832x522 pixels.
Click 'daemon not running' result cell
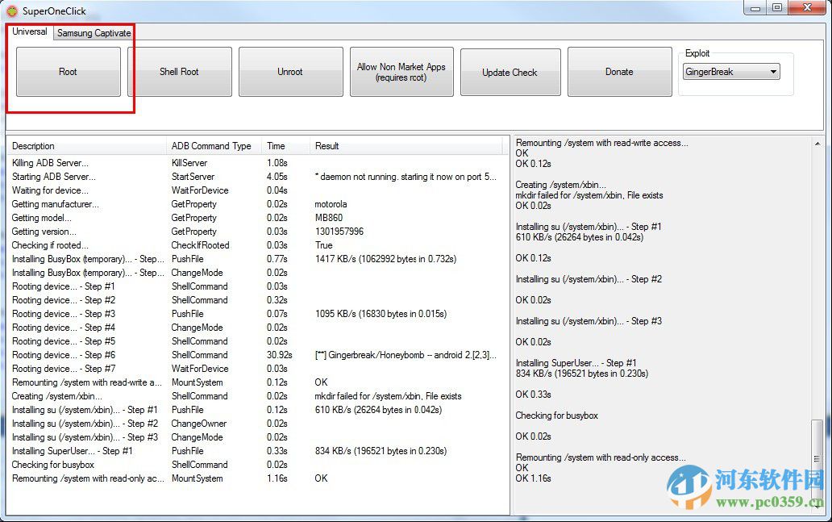[x=406, y=177]
